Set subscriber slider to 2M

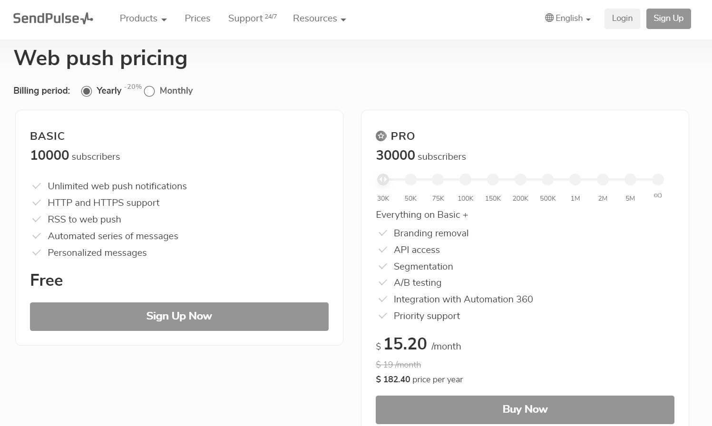pos(603,179)
